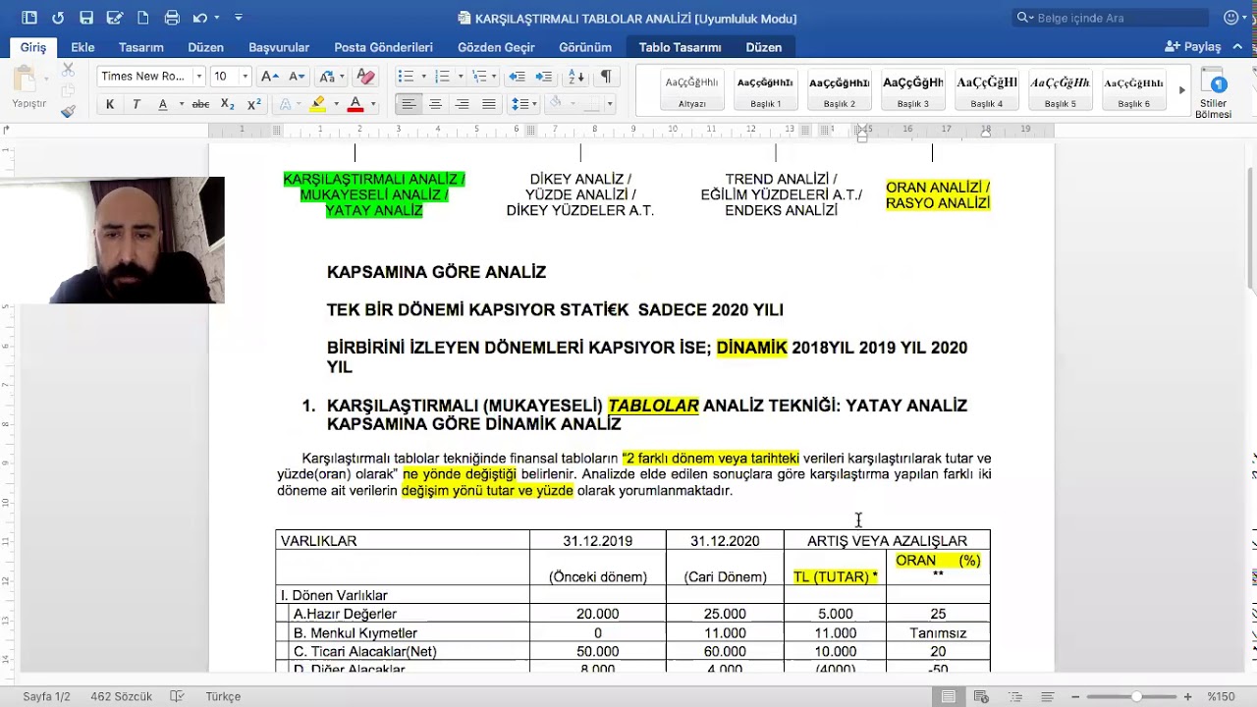The image size is (1257, 707).
Task: Expand the bullet list dropdown arrow
Action: click(423, 77)
